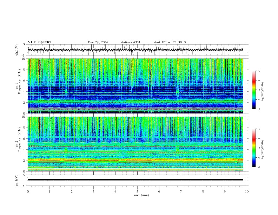Click the ch.2 color bar log(PSD) label
This screenshot has width=278, height=215.
263,150
